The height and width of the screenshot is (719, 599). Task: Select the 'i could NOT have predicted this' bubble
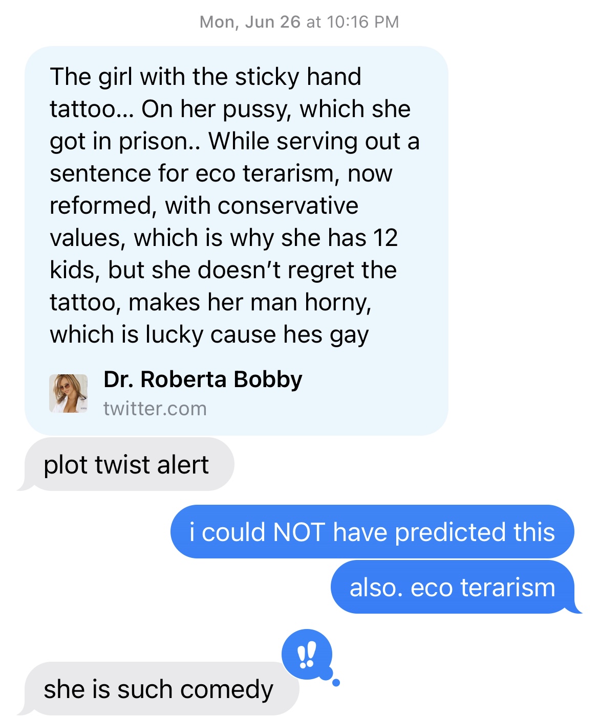372,532
